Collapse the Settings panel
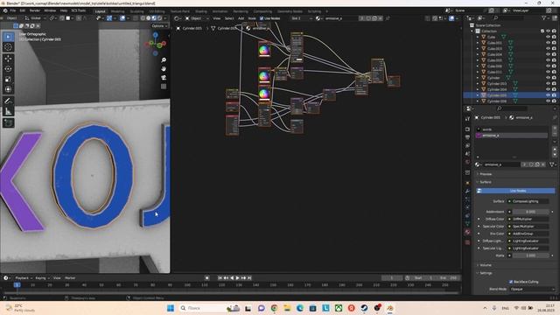Image resolution: width=560 pixels, height=315 pixels. [486, 273]
